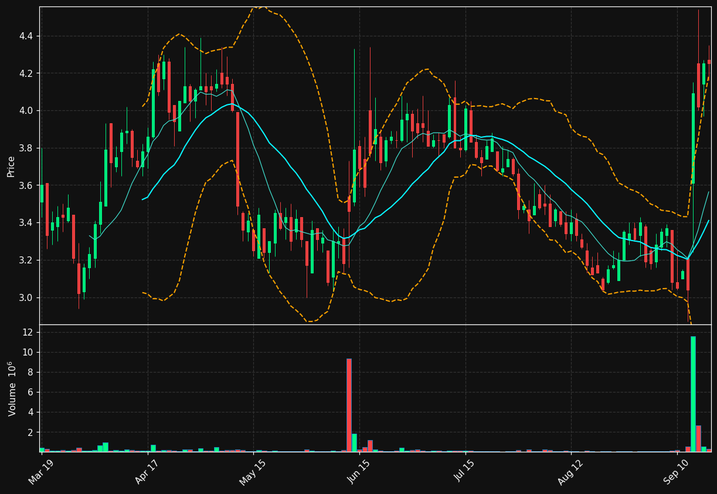Click the 3.8 price tick label
The image size is (717, 494).
[x=26, y=148]
